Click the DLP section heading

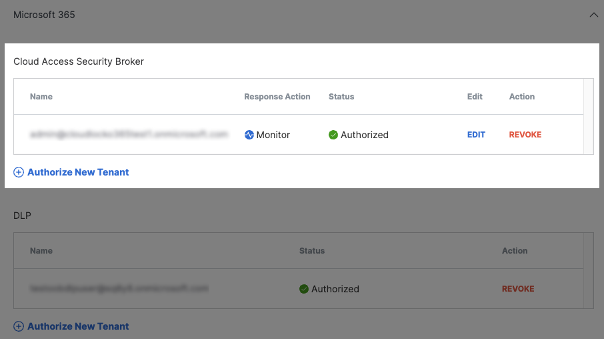(x=23, y=216)
